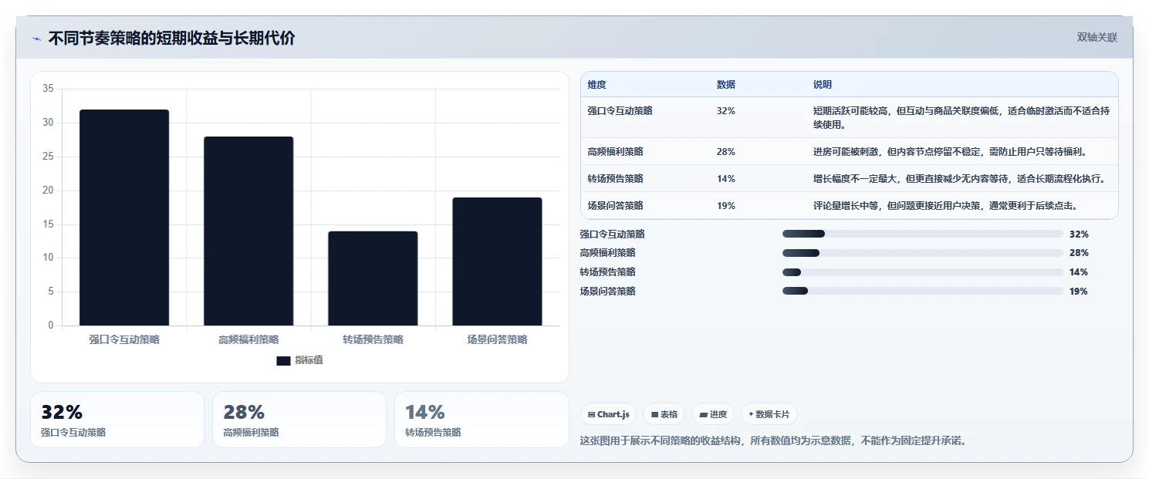The height and width of the screenshot is (479, 1149).
Task: Click the description starting 短期活跃可能较高
Action: pos(961,118)
